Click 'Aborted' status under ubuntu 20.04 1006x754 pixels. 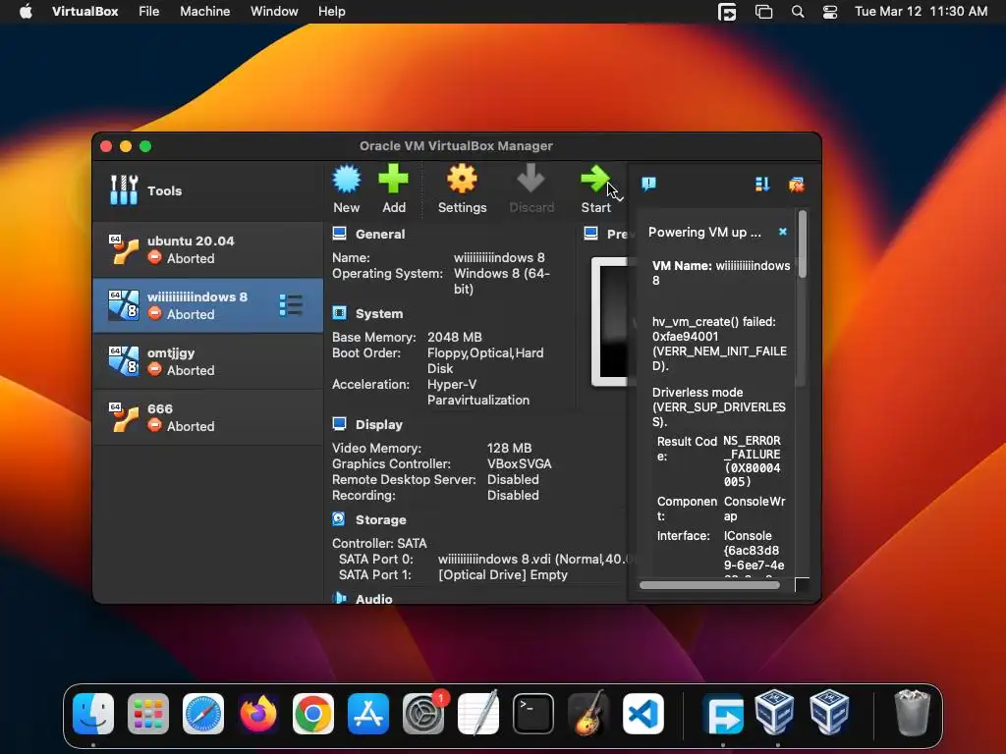coord(191,258)
